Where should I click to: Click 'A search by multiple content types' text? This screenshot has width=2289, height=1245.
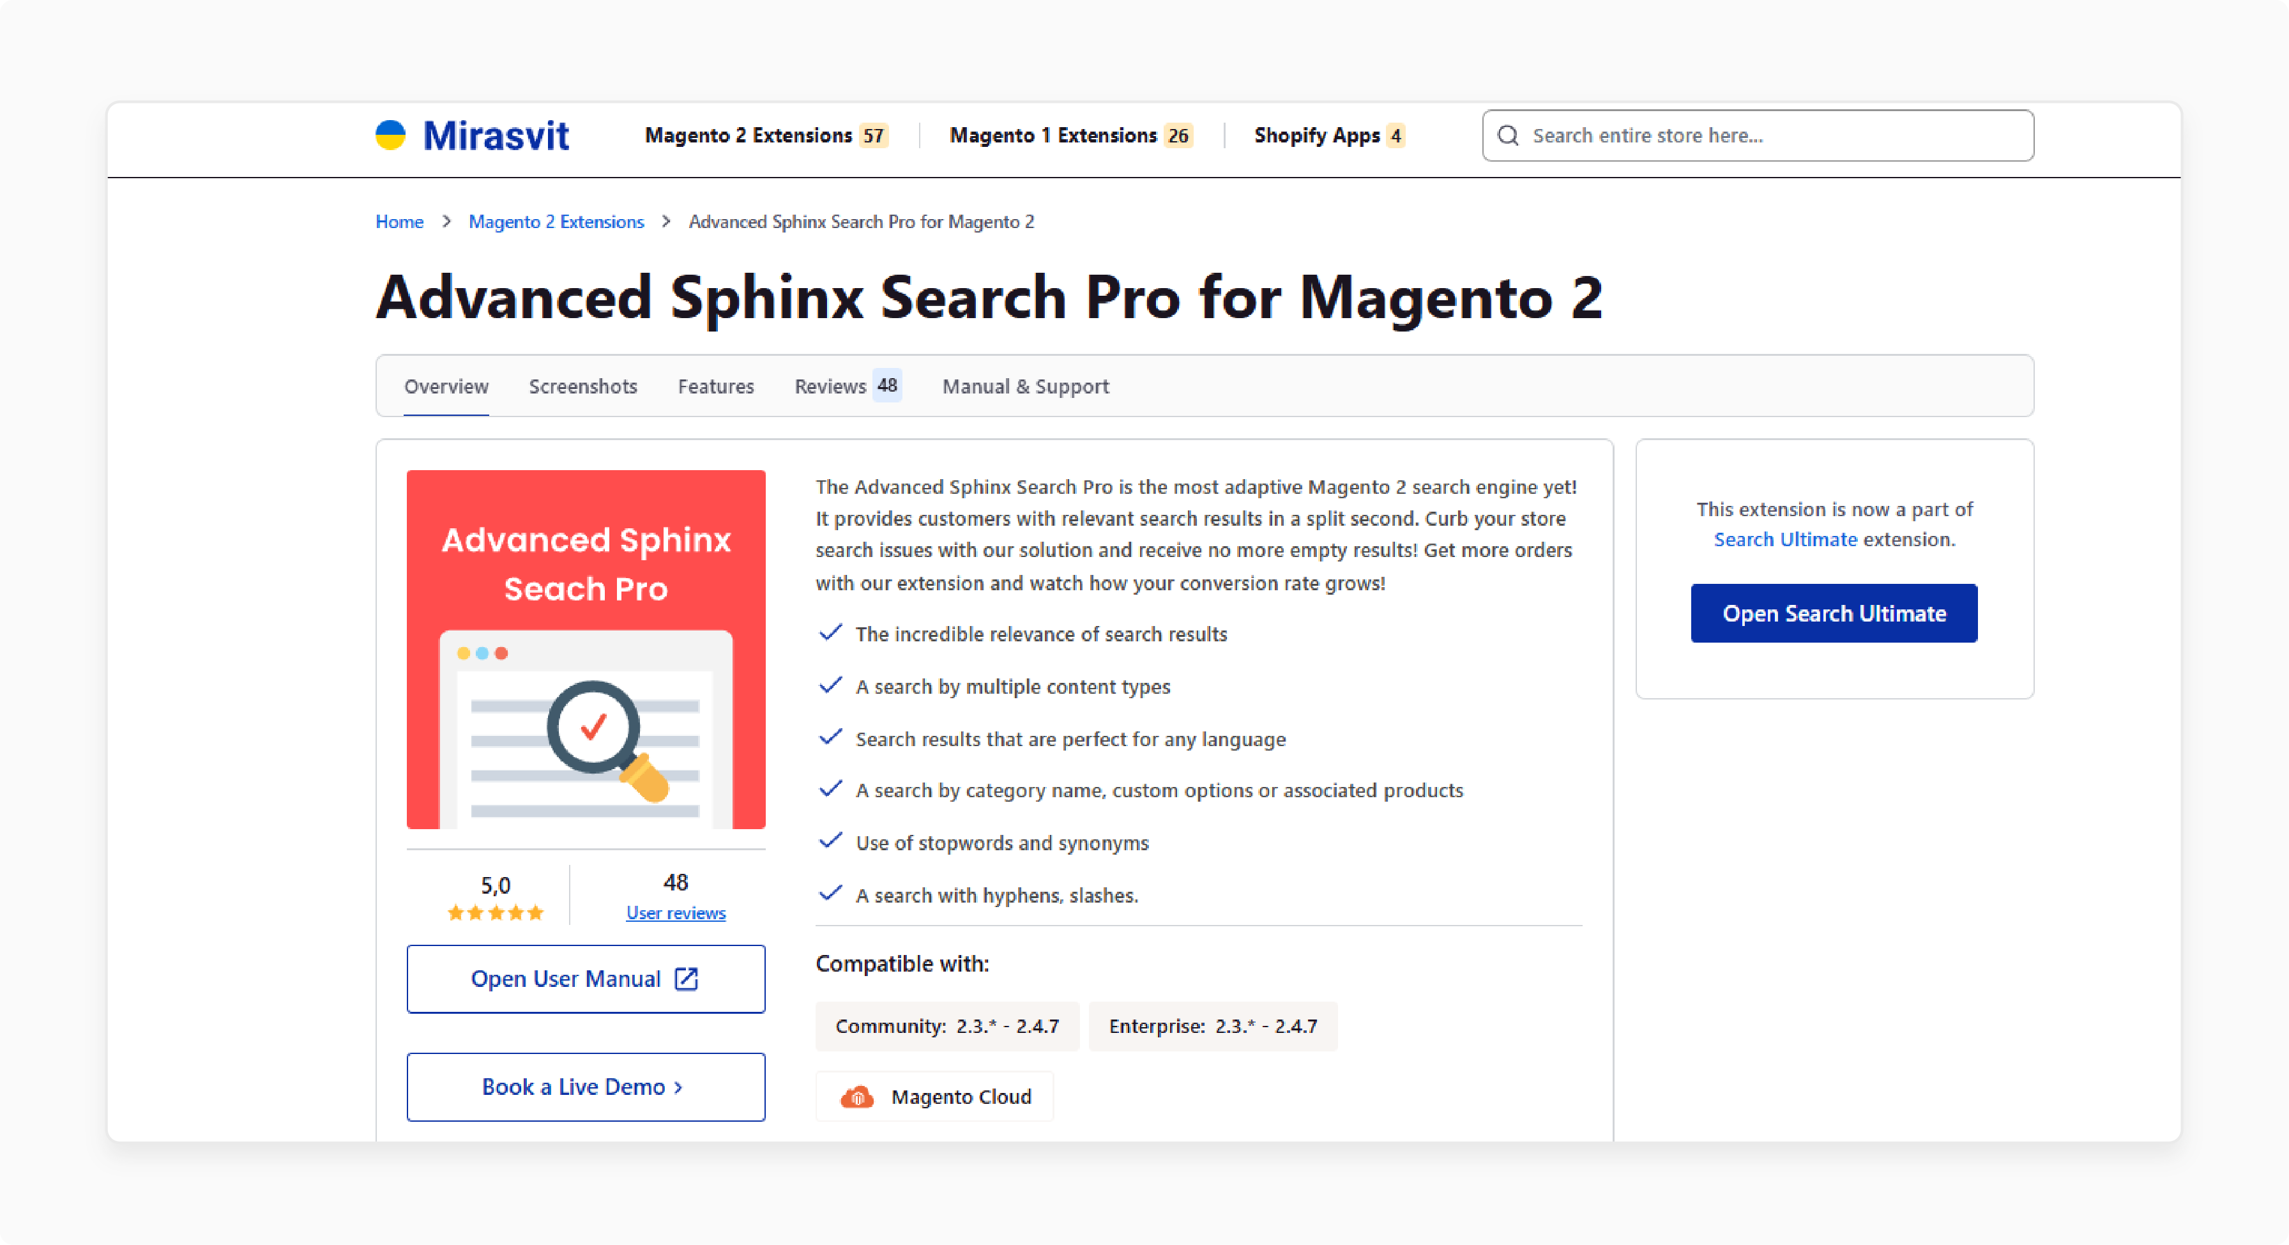click(1012, 686)
